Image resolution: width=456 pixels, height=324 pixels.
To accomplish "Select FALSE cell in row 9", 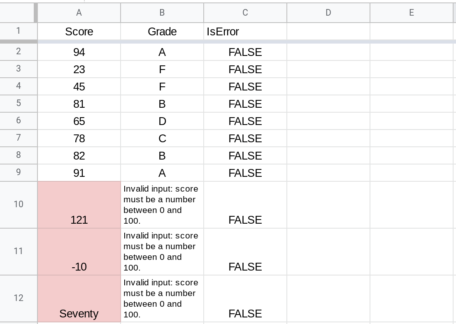I will click(245, 173).
